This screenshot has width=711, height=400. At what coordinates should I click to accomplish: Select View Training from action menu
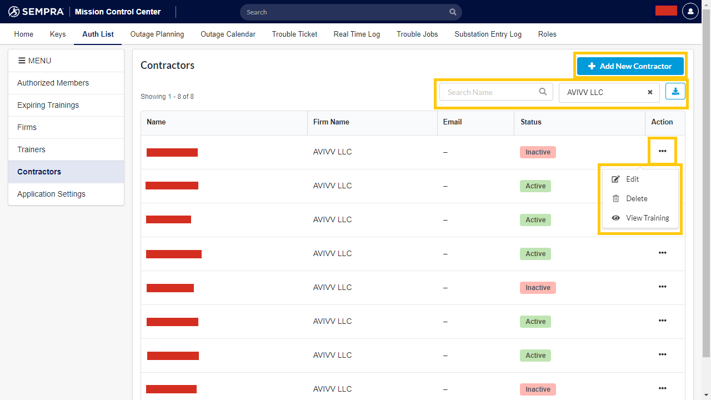click(647, 218)
